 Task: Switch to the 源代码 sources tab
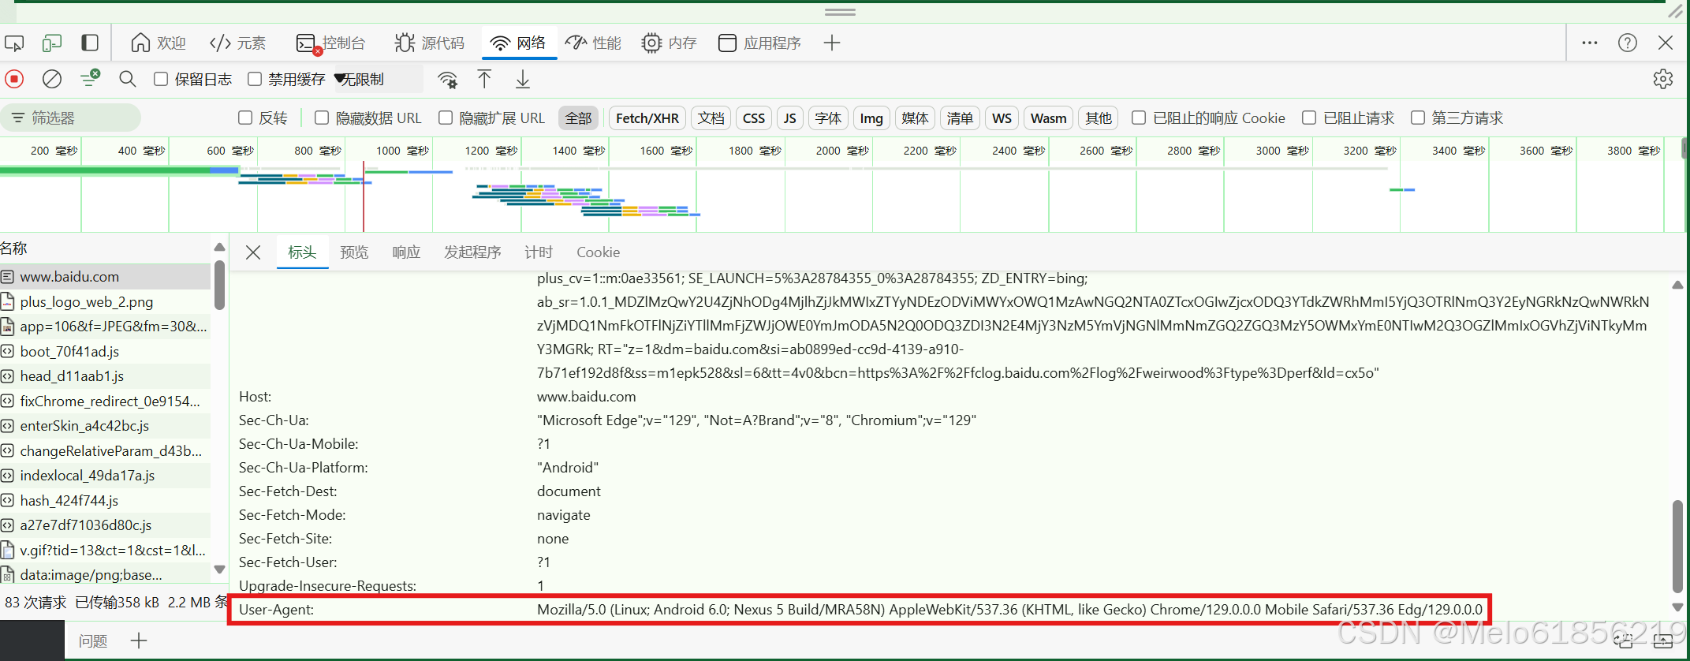pyautogui.click(x=430, y=43)
